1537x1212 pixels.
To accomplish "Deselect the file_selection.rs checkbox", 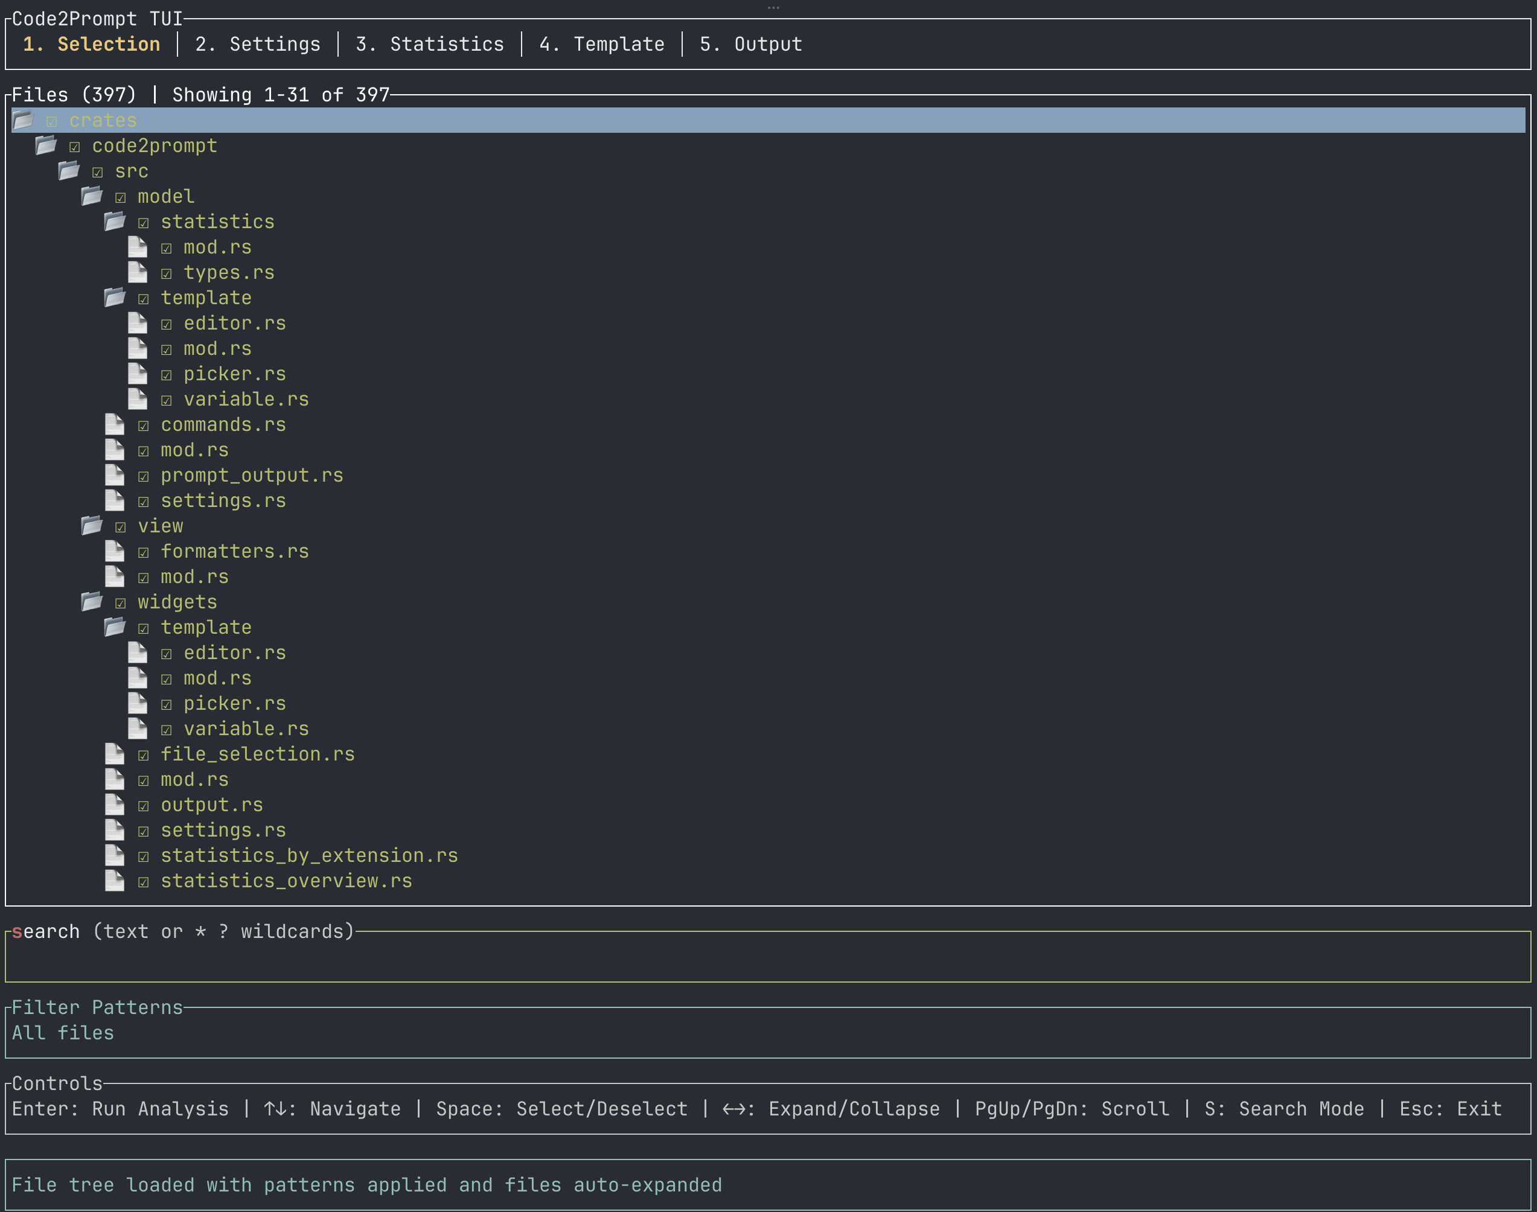I will point(143,756).
